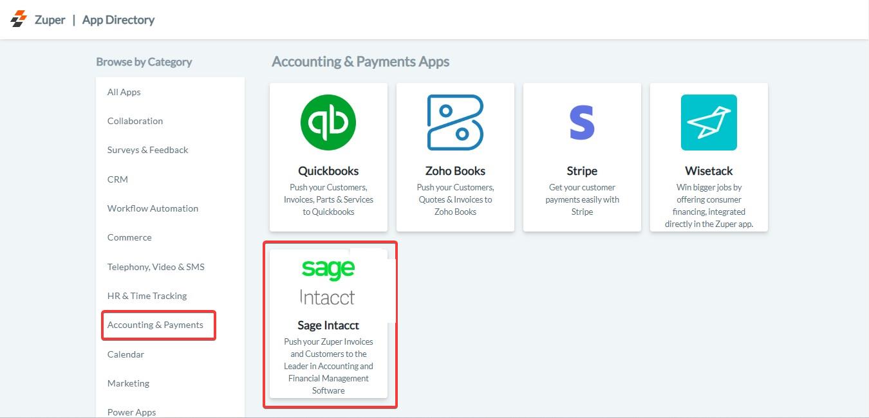Click the Quickbooks app logo icon
Image resolution: width=869 pixels, height=418 pixels.
click(328, 122)
